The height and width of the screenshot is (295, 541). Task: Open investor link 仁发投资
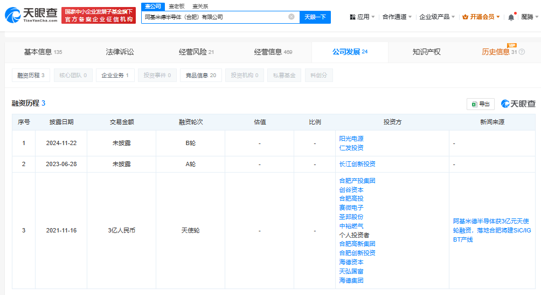tap(351, 148)
